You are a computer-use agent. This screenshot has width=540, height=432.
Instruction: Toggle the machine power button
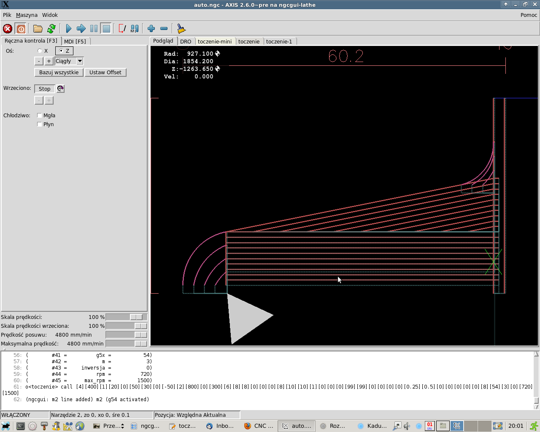(21, 29)
